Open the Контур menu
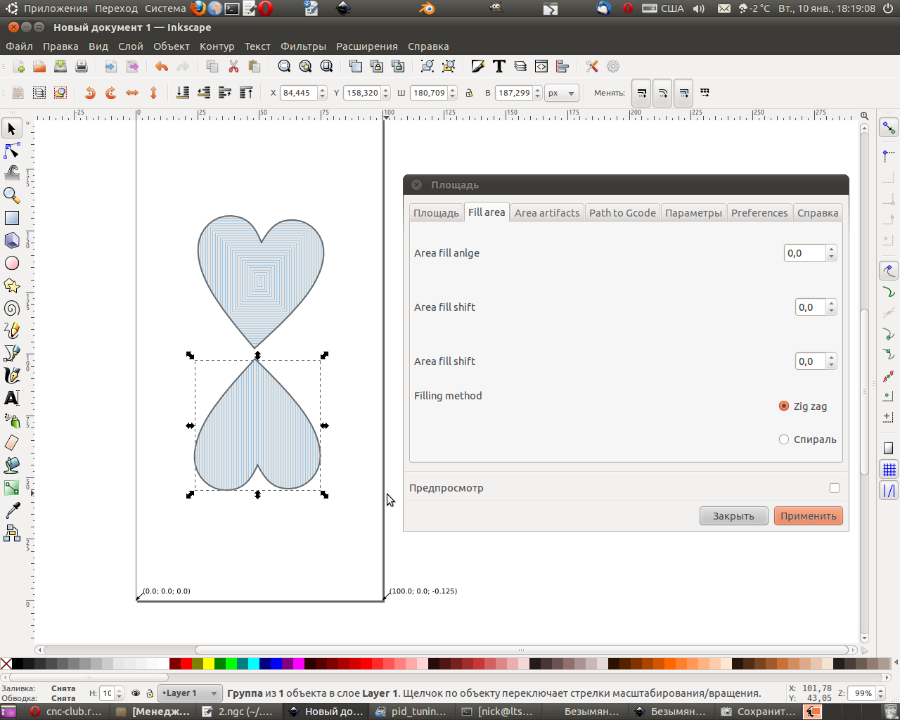Screen dimensions: 900x720 (x=217, y=46)
